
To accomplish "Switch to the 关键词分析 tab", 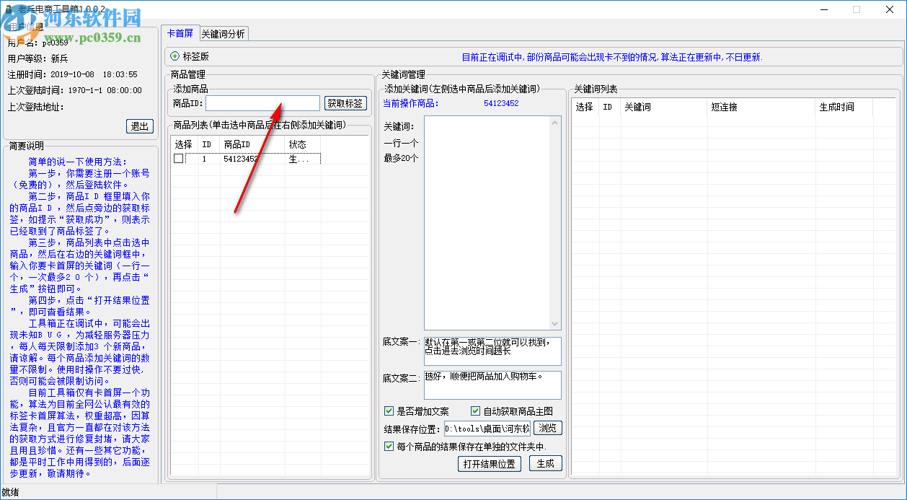I will [x=223, y=33].
